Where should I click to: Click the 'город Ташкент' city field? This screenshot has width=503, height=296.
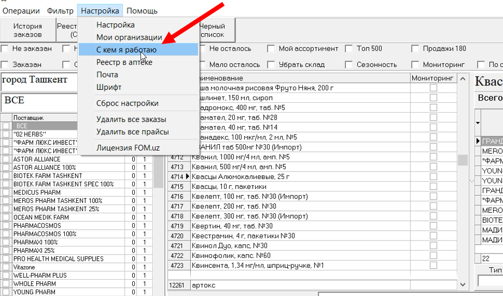point(39,82)
